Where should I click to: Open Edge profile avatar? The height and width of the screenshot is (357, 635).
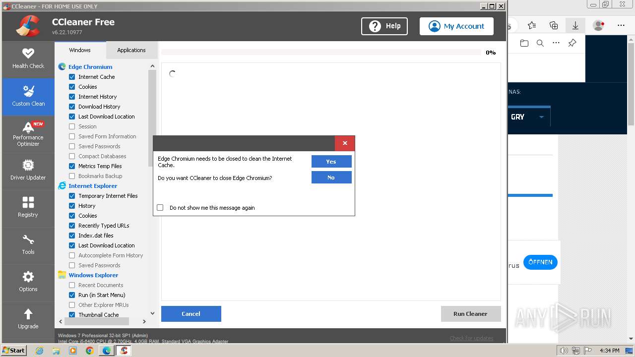tap(599, 25)
